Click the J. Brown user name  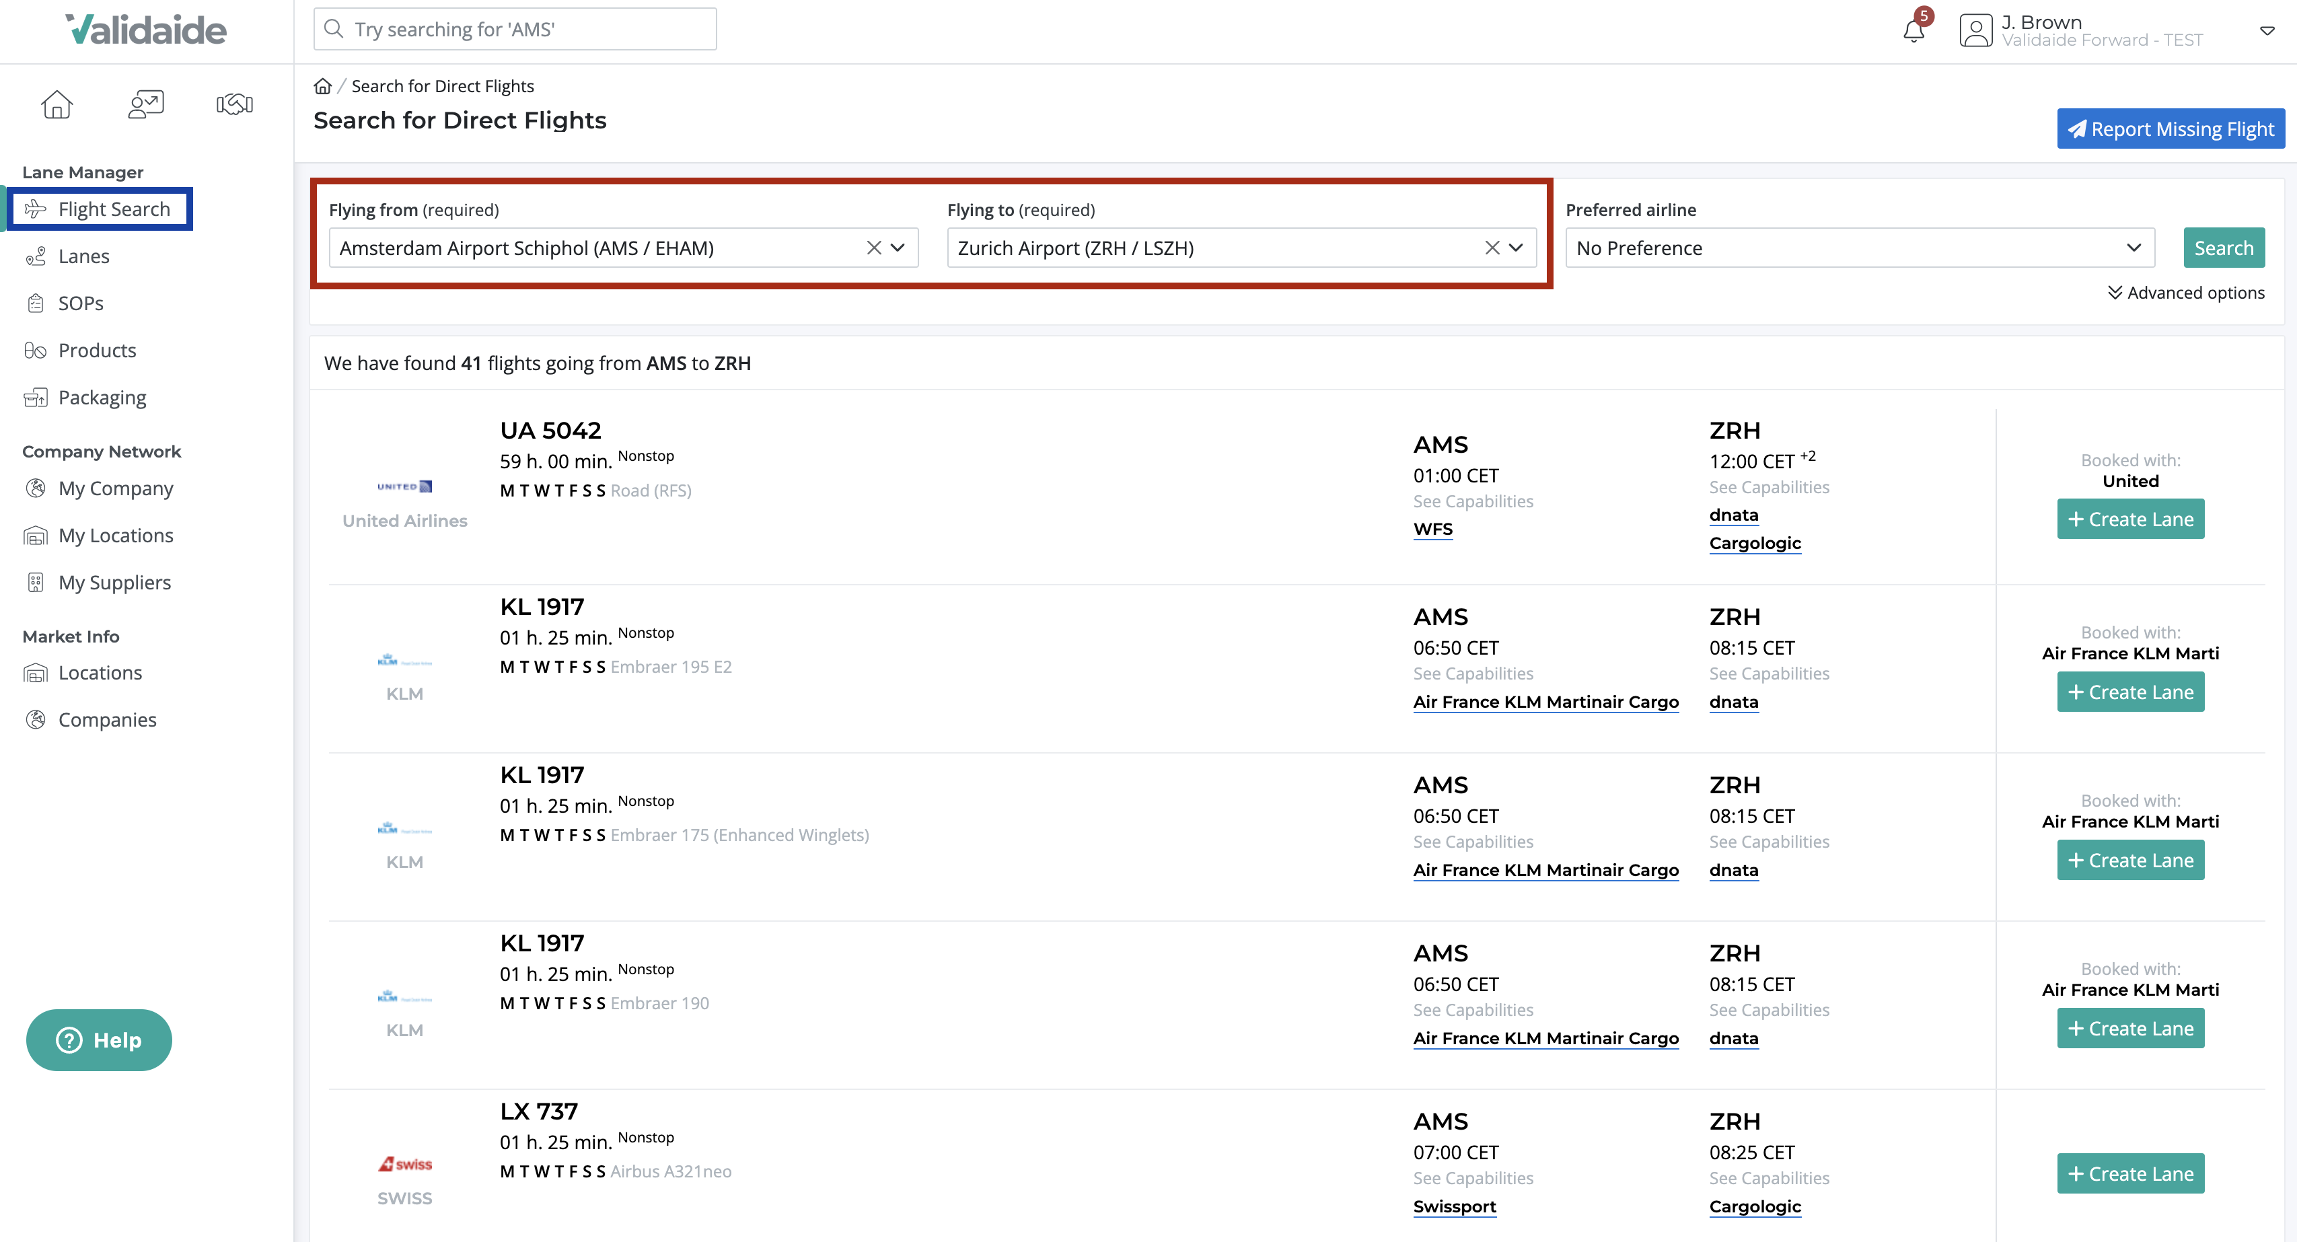coord(2042,22)
